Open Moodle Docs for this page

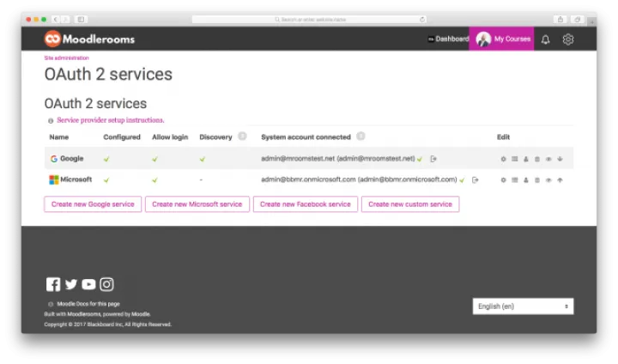pos(88,304)
